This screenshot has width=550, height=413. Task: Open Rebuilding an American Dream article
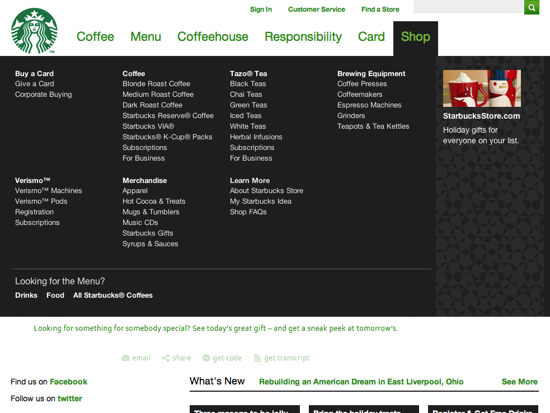point(361,382)
